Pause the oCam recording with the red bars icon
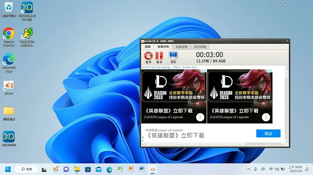 (159, 56)
